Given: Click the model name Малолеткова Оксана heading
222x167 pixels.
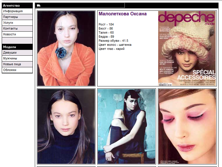Looking at the screenshot, I should point(123,14).
